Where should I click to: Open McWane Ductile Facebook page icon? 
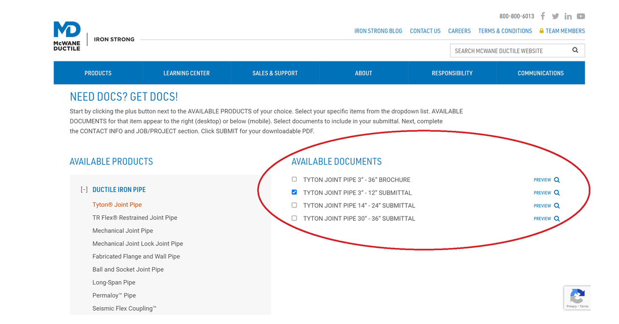[543, 16]
